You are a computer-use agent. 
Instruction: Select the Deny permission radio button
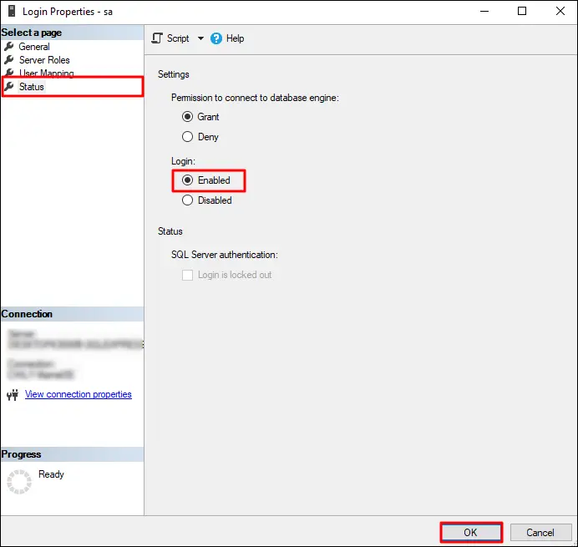coord(188,137)
